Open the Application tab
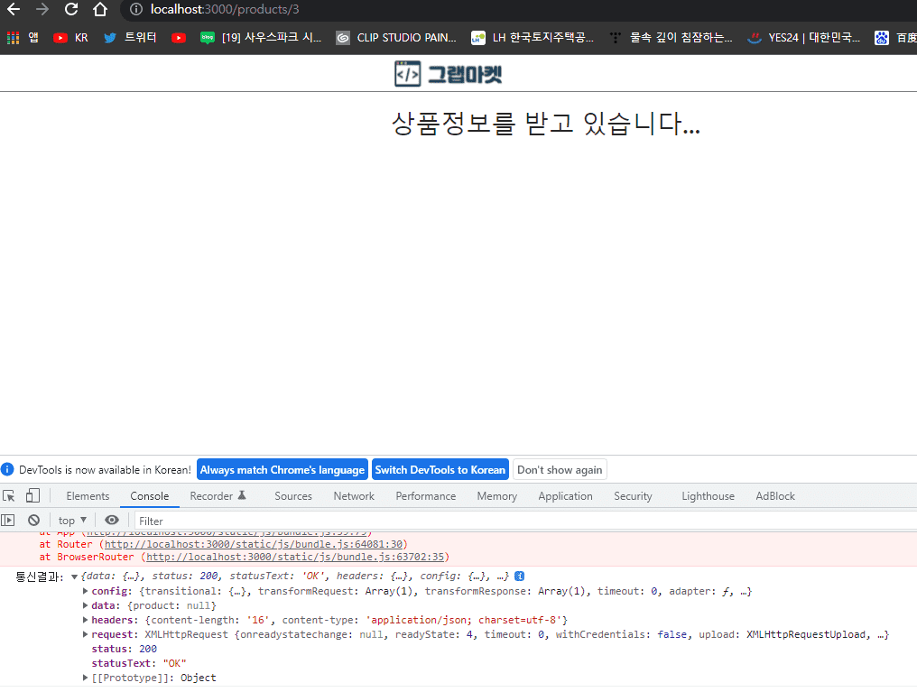Screen dimensions: 917x692 pyautogui.click(x=566, y=496)
